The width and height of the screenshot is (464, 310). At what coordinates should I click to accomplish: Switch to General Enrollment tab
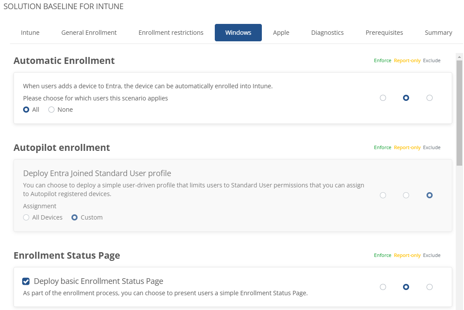pos(89,33)
